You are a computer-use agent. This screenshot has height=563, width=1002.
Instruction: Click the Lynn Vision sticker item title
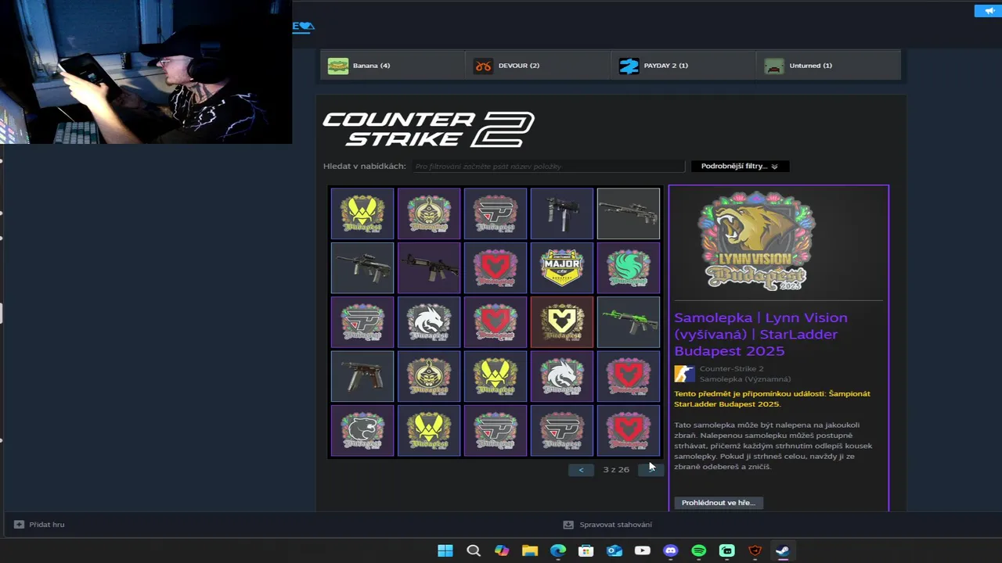tap(761, 334)
